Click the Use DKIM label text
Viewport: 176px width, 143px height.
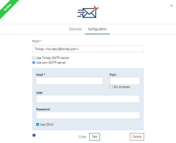(x=47, y=124)
